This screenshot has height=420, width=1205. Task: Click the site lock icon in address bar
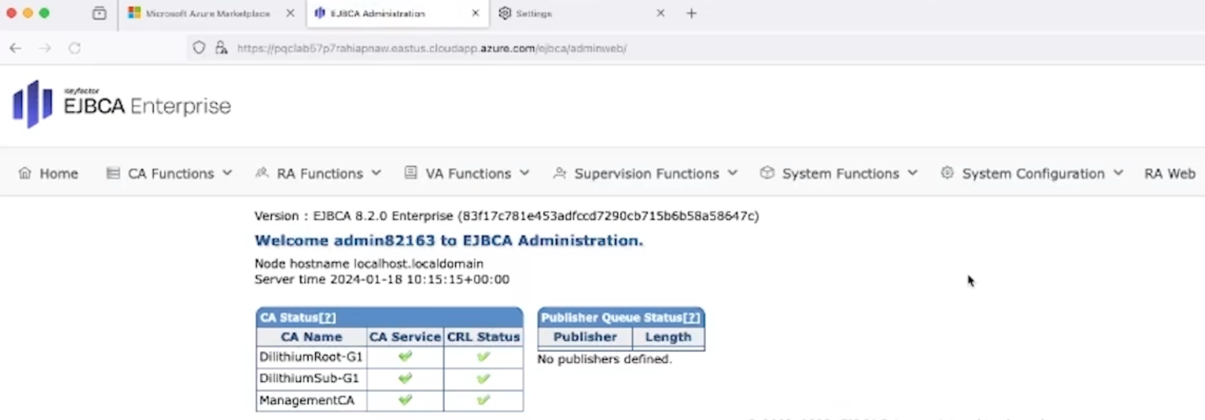[221, 48]
